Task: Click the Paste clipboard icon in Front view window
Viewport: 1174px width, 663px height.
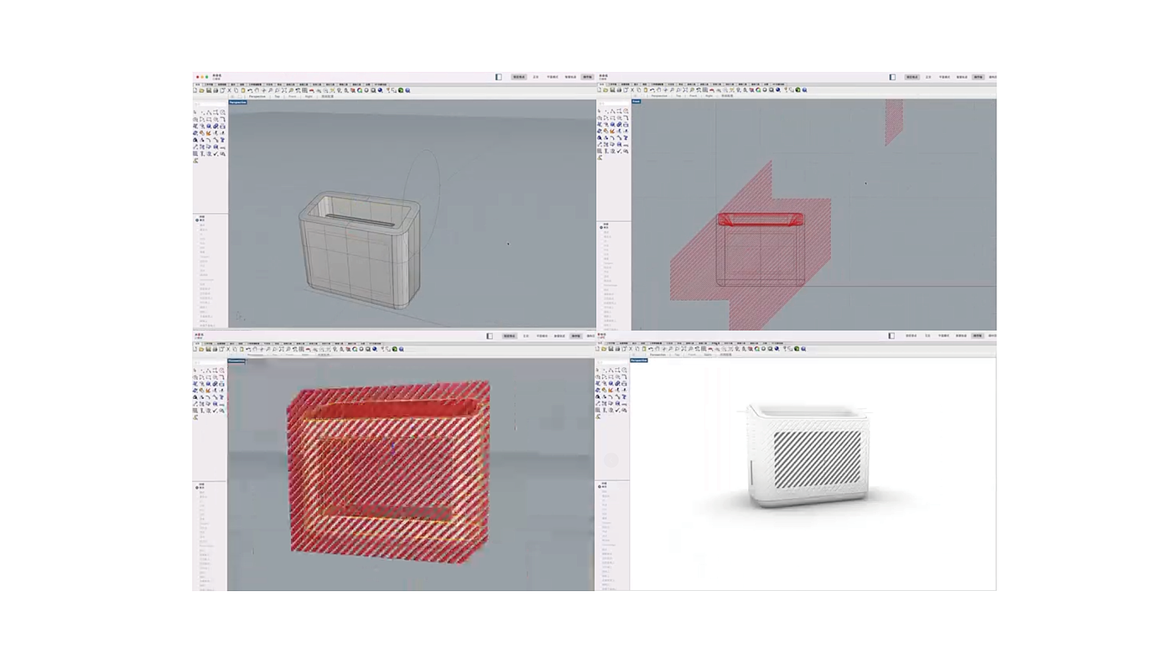Action: click(x=645, y=91)
